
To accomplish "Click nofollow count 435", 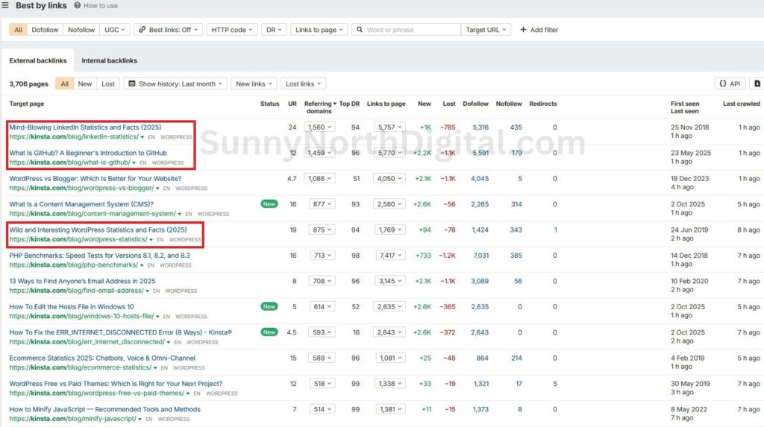I will tap(516, 127).
